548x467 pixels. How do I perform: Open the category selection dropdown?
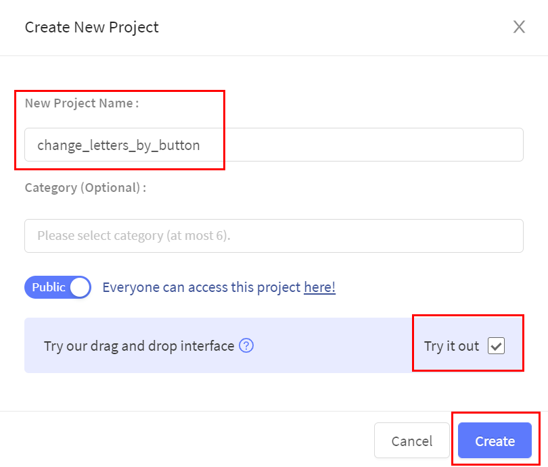[x=273, y=236]
